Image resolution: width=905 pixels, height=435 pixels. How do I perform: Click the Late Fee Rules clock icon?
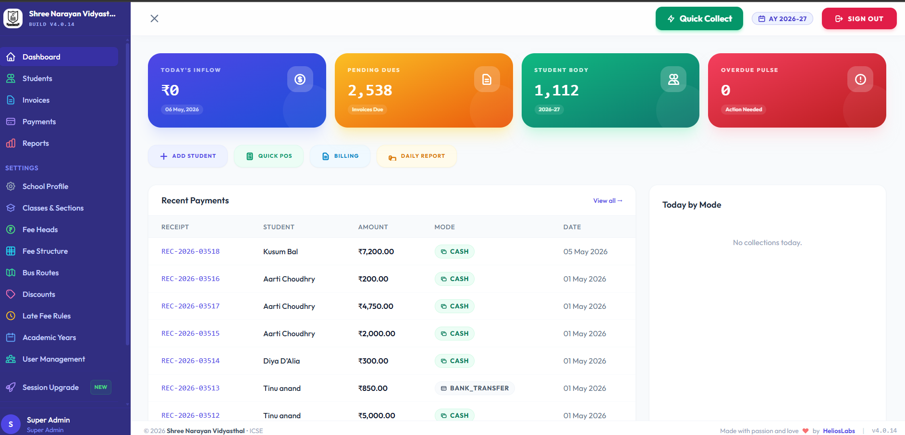[x=11, y=316]
